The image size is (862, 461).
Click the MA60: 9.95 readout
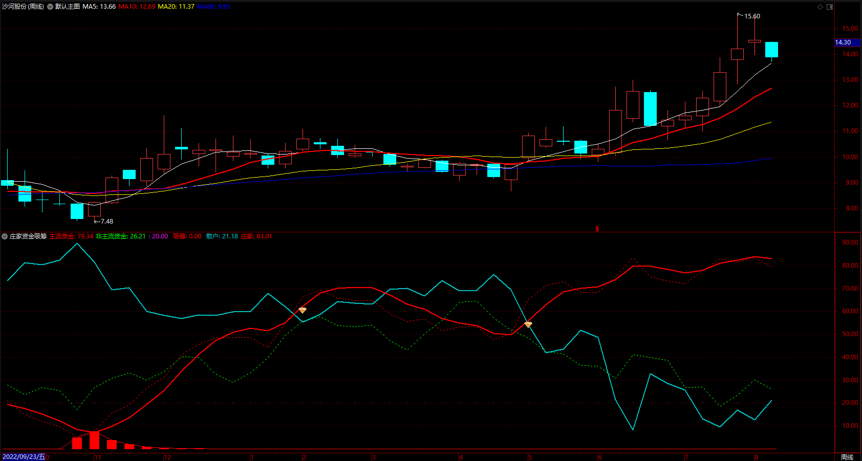pos(213,7)
